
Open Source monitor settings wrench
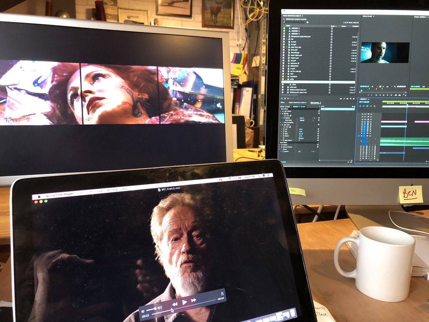tap(395, 87)
